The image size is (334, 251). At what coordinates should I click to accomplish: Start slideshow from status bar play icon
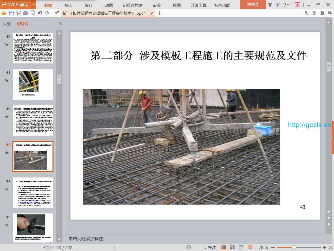250,247
